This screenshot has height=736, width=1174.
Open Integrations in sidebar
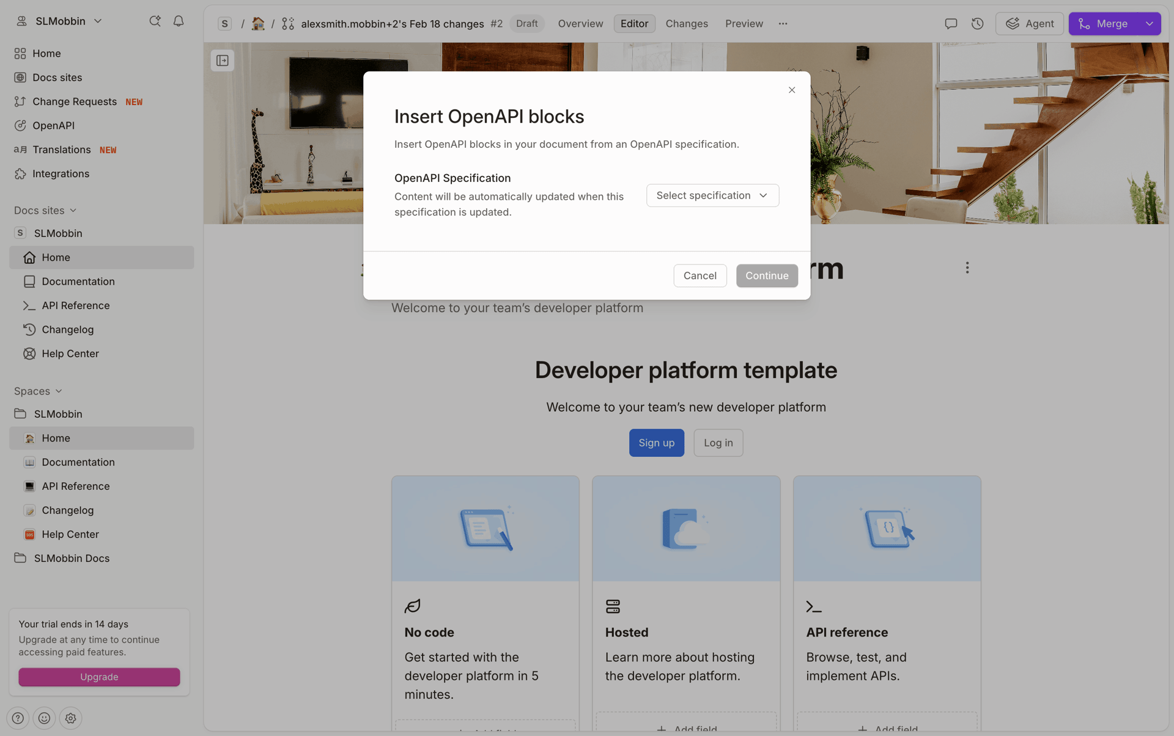(x=102, y=174)
